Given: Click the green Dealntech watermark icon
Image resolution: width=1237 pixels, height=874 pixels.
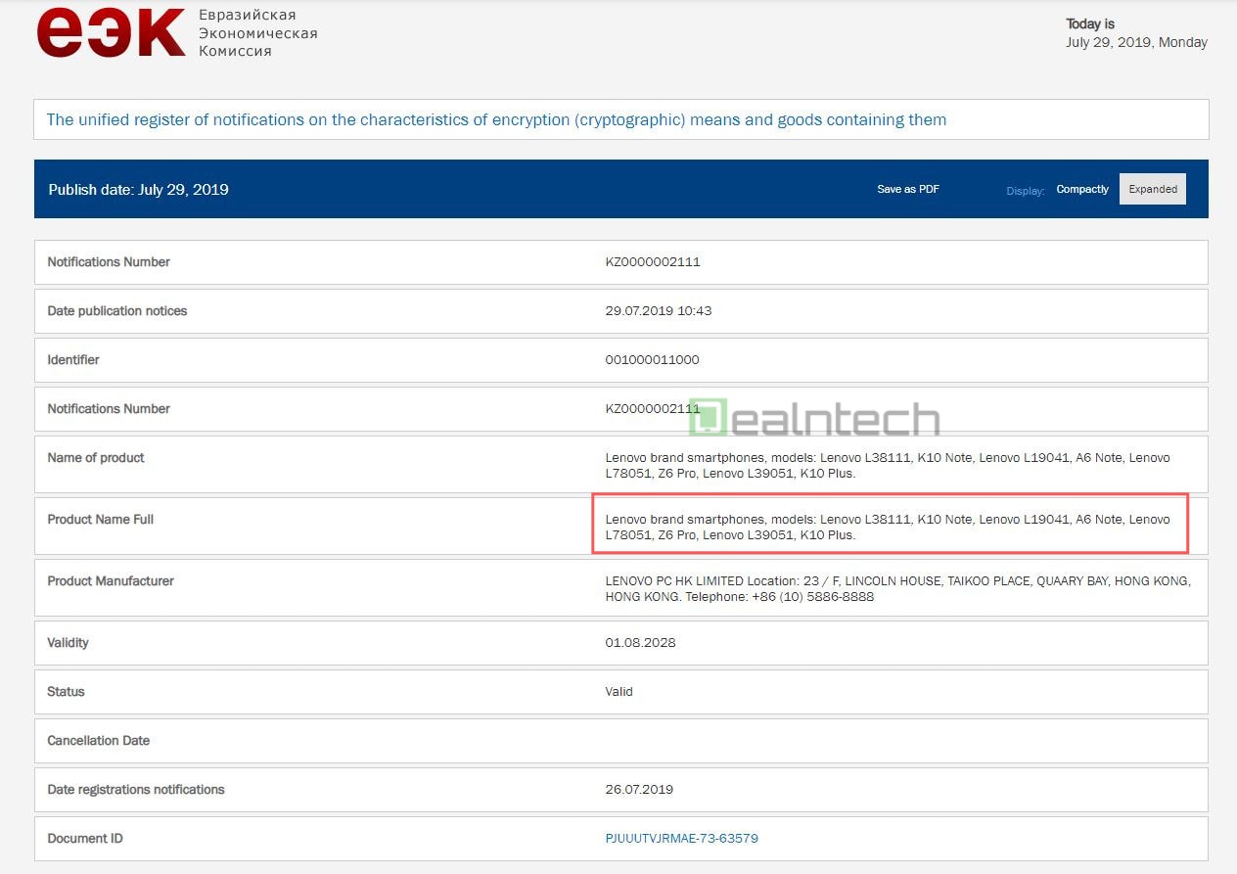Looking at the screenshot, I should (708, 418).
